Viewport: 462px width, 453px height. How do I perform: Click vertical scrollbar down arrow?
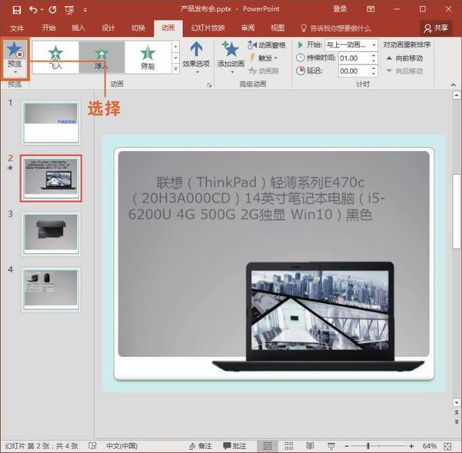click(457, 403)
